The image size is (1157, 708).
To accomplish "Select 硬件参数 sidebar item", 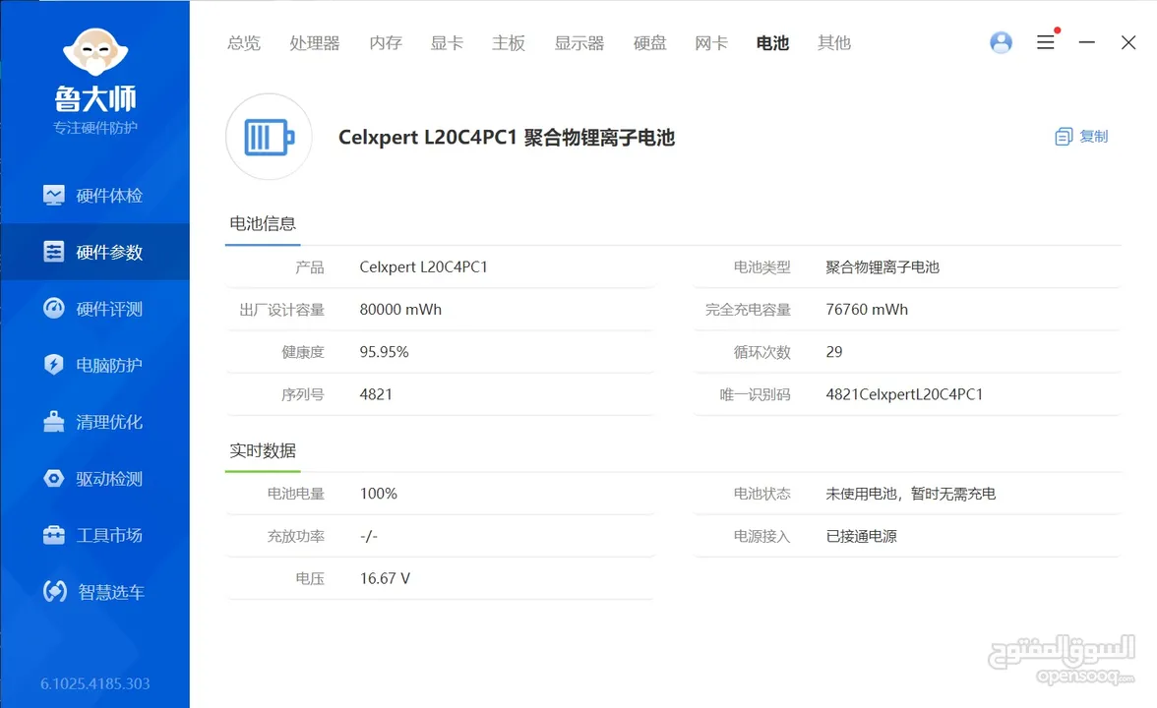I will 94,252.
